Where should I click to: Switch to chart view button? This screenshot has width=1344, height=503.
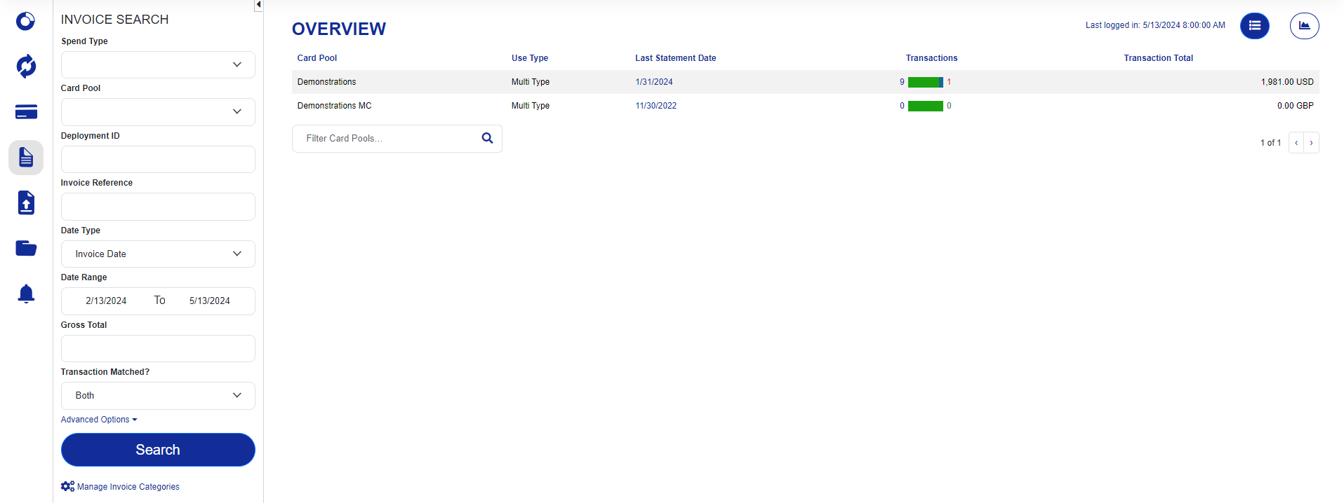(1305, 26)
